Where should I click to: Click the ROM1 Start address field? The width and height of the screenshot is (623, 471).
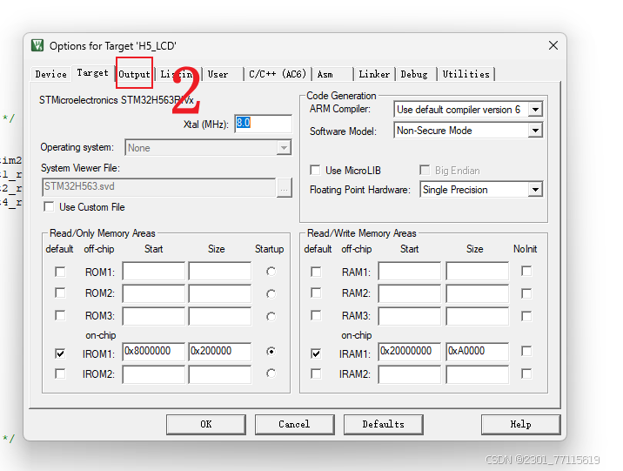153,271
